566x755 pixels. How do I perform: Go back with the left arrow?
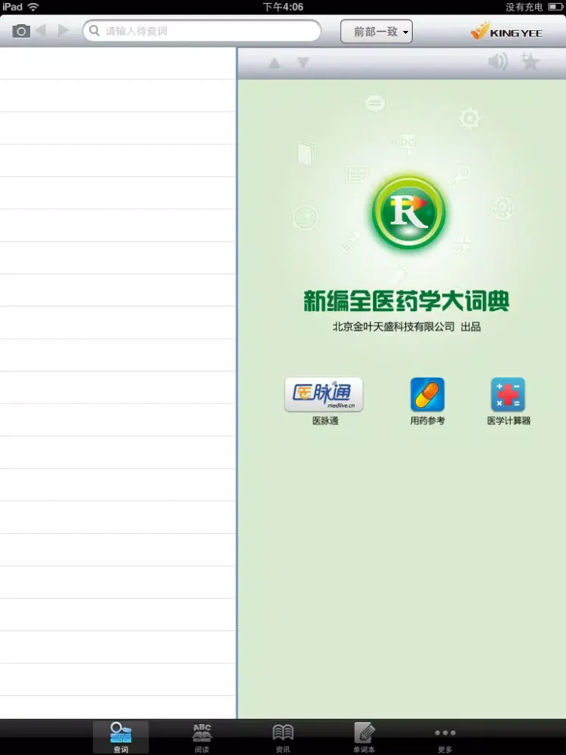(41, 30)
